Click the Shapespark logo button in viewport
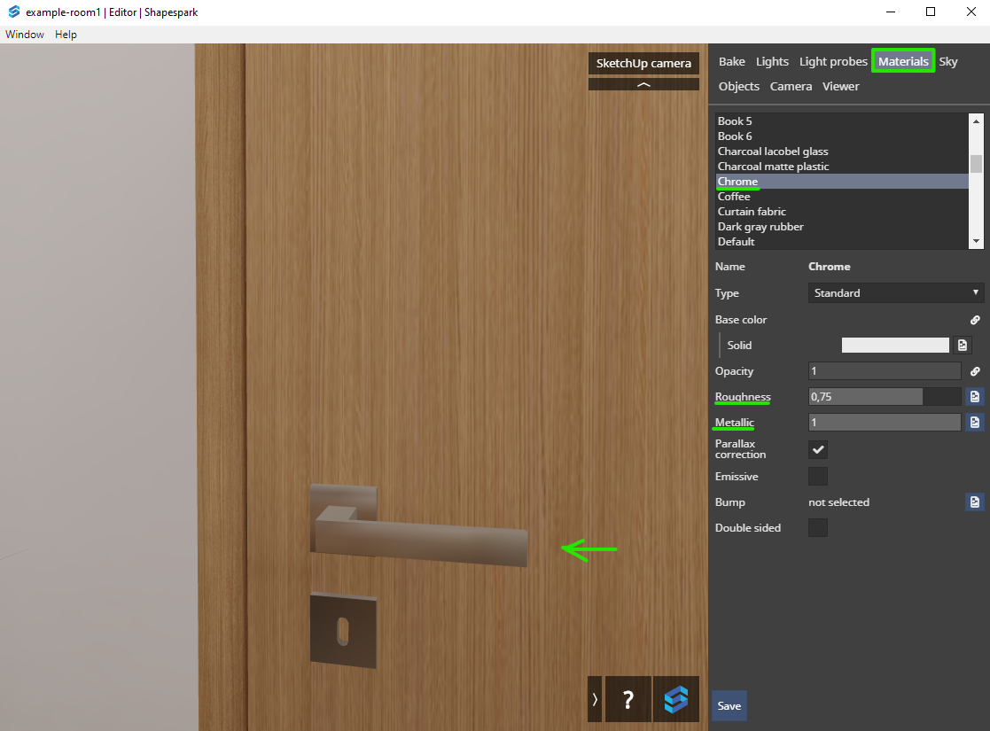 [676, 700]
